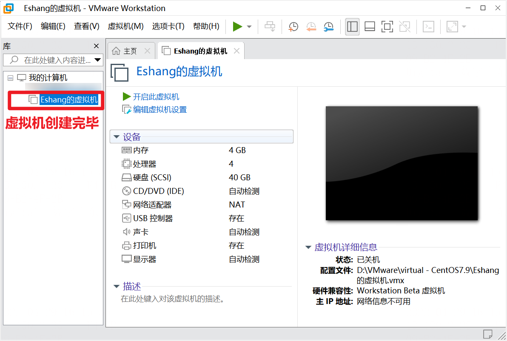Collapse the 设备 section
The width and height of the screenshot is (507, 341).
117,137
